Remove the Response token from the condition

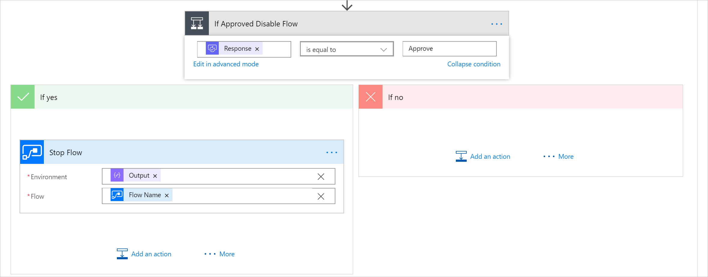[257, 49]
